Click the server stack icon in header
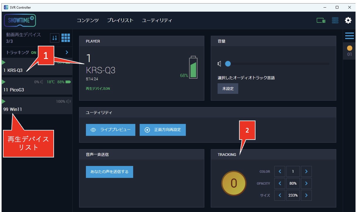Viewport: 357px width, 212px height. coord(335,21)
